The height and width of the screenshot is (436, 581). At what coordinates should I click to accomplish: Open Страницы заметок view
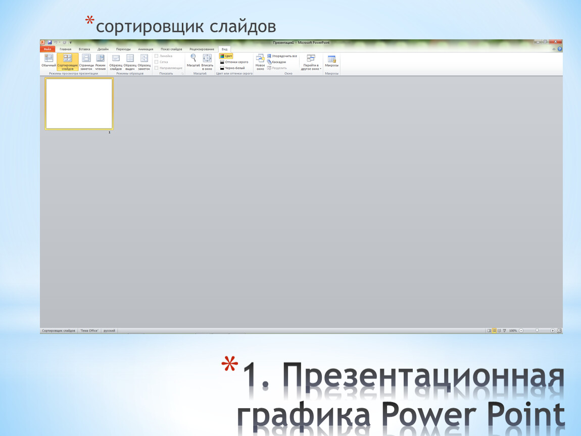point(86,62)
